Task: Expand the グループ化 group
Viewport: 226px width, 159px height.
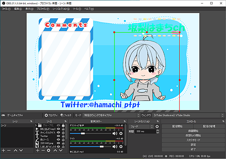Action: (36, 126)
